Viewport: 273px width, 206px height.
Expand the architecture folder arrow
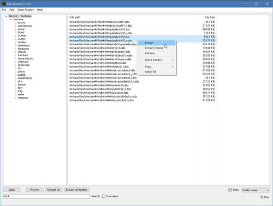tap(15, 26)
